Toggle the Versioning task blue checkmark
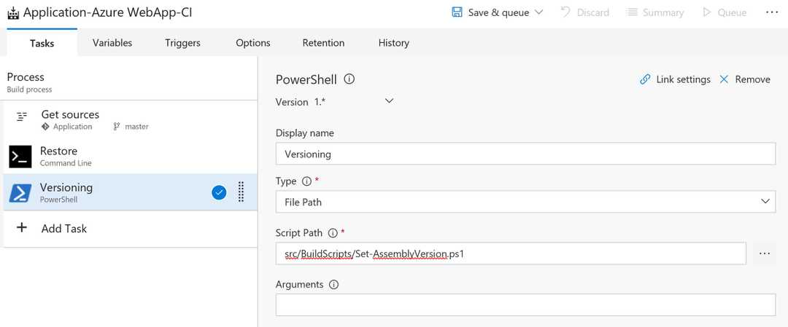This screenshot has height=327, width=788. [219, 192]
